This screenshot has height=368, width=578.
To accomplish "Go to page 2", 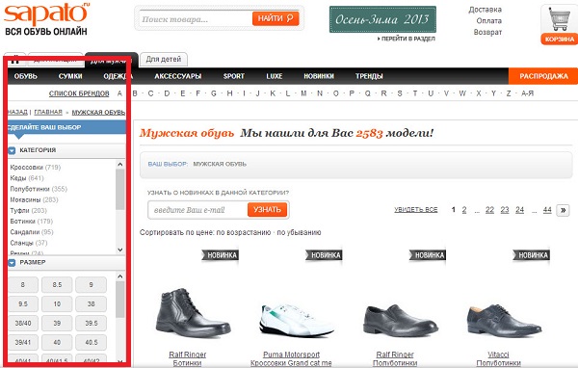I will [x=464, y=210].
